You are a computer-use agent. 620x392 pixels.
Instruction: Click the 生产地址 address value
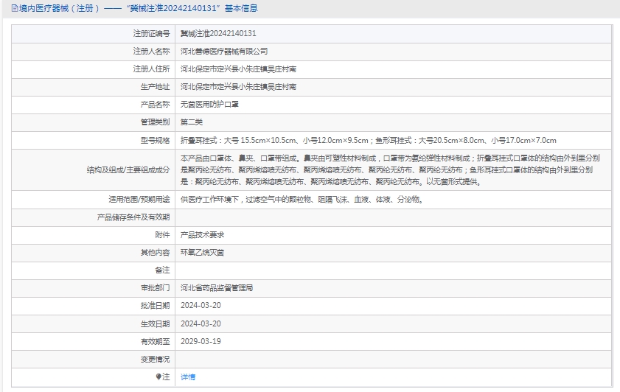tap(238, 87)
